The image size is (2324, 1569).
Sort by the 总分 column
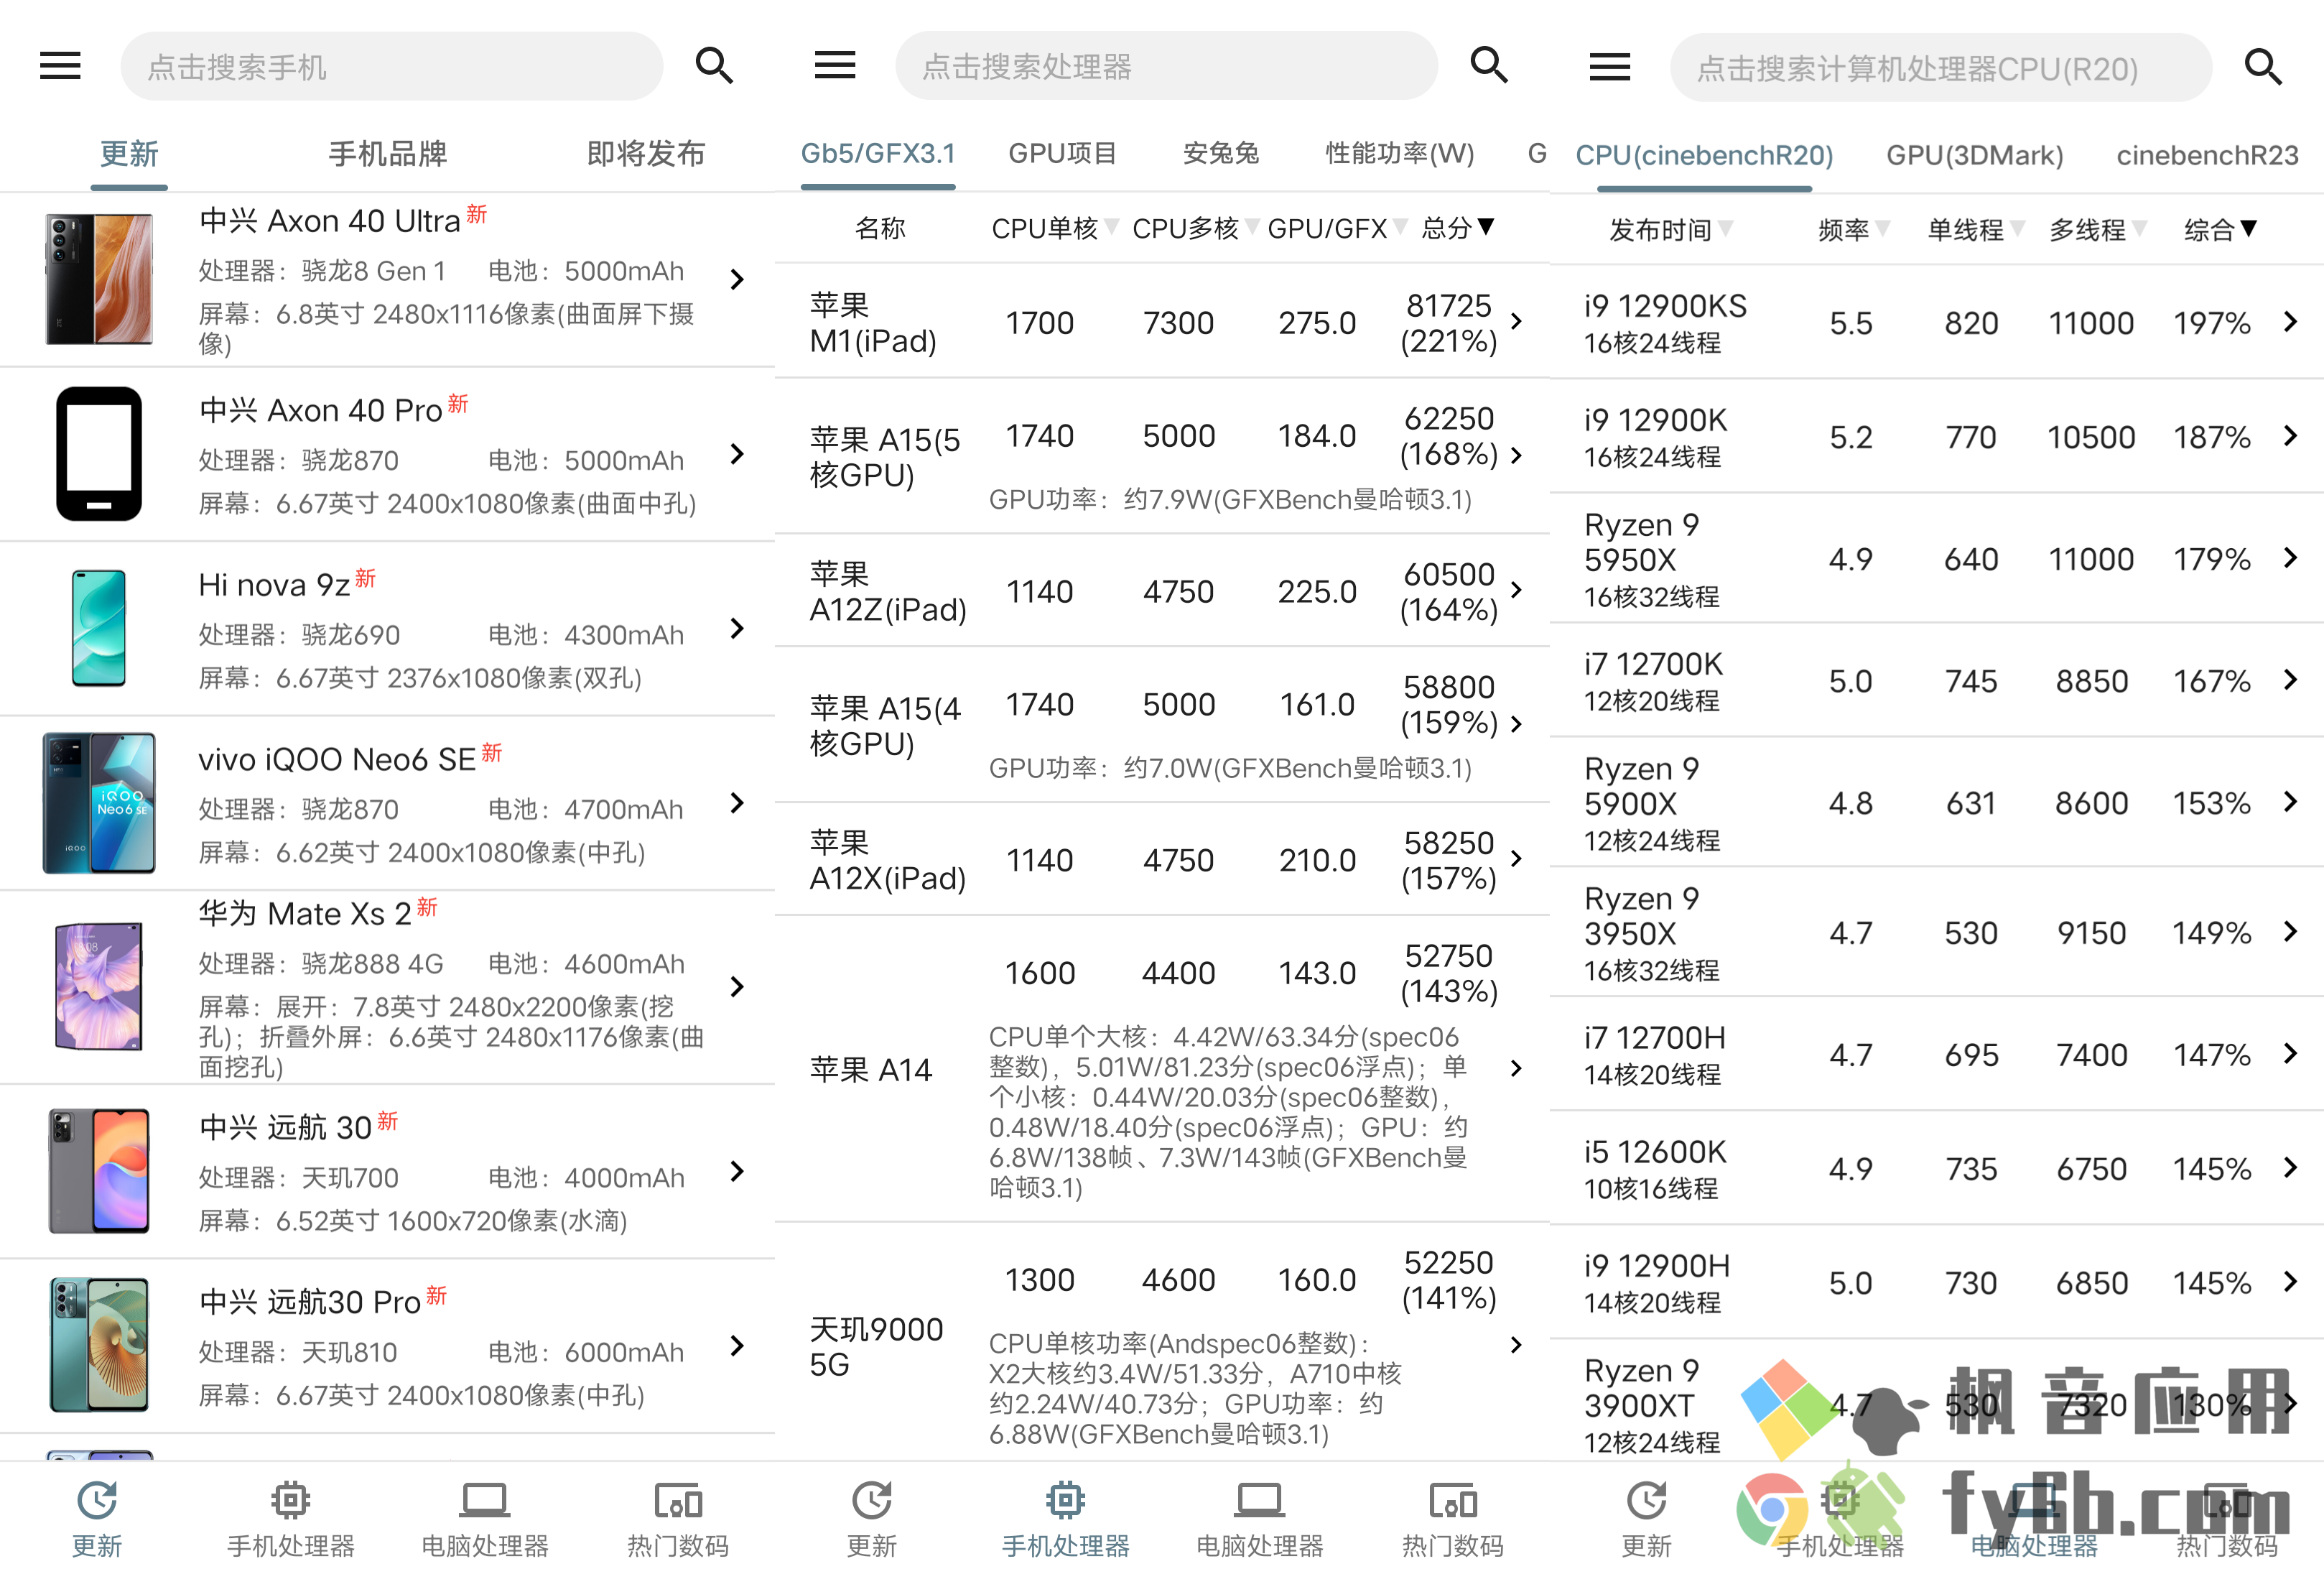(1458, 228)
